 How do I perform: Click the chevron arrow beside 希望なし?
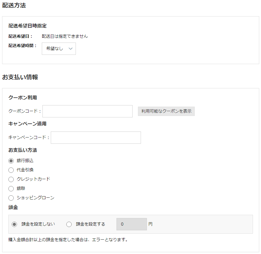pos(70,49)
